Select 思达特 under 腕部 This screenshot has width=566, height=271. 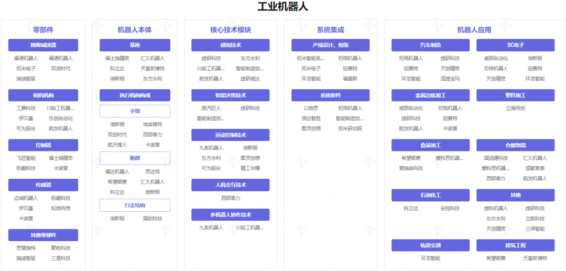click(153, 172)
